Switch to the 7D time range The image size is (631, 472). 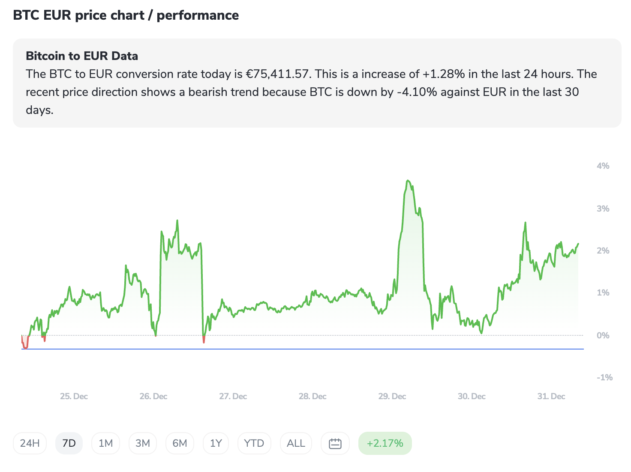(69, 443)
